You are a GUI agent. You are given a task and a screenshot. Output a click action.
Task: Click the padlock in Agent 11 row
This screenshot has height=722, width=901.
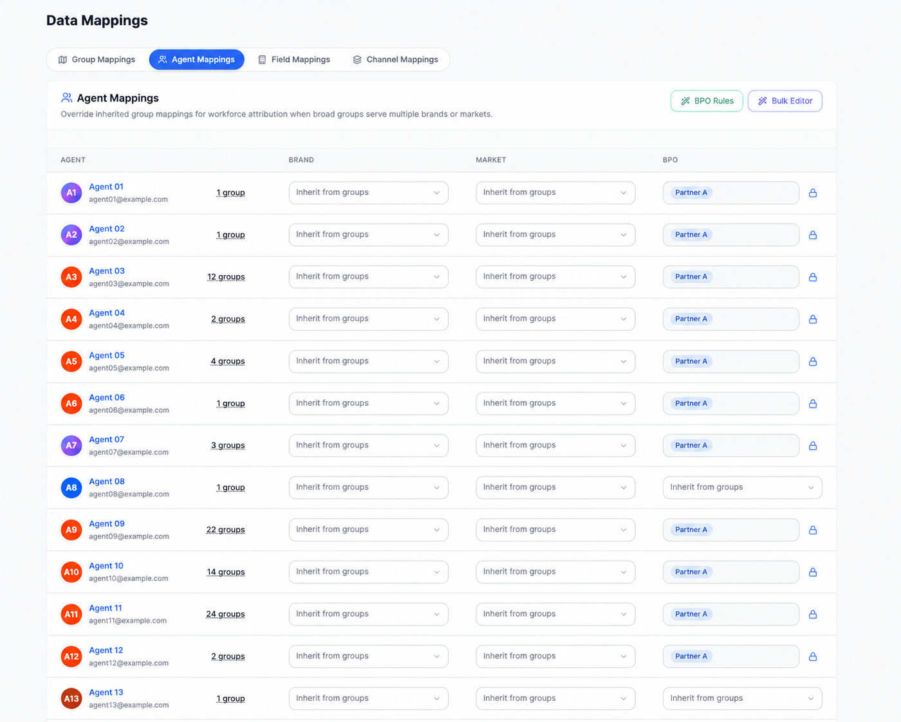pyautogui.click(x=813, y=615)
